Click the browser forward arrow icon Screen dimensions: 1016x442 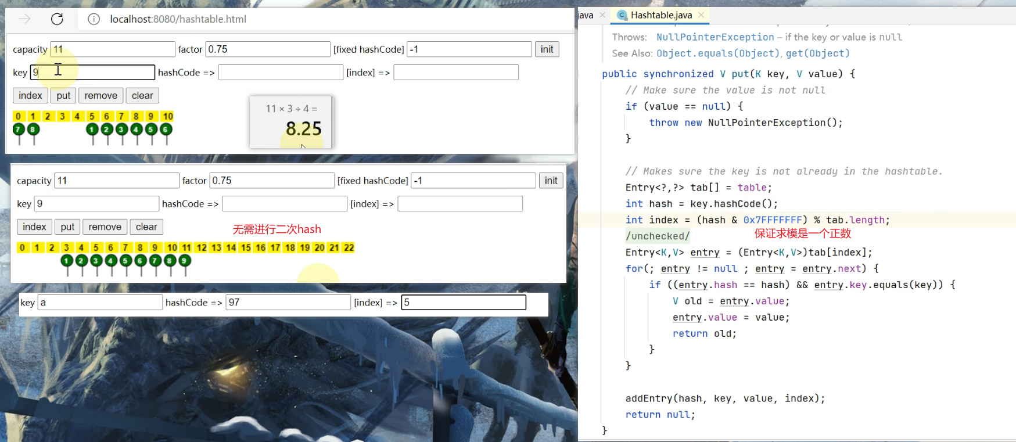[x=24, y=19]
